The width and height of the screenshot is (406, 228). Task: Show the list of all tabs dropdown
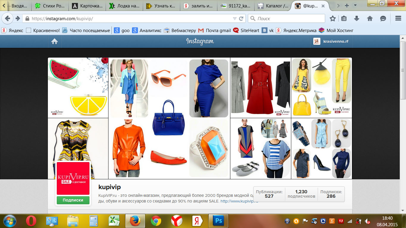[355, 6]
